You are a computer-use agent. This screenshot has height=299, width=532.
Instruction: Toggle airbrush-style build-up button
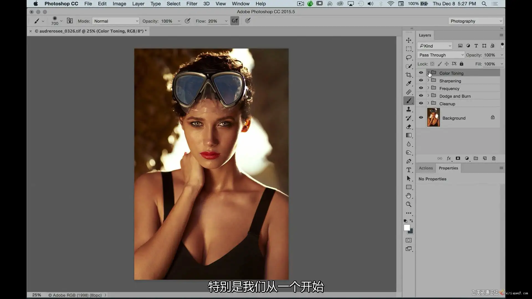(x=234, y=21)
